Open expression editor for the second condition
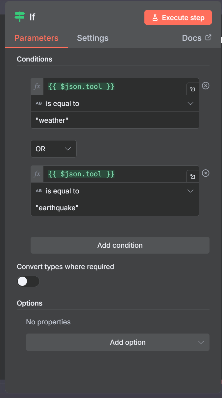Viewport: 222px width, 398px height. pos(193,177)
